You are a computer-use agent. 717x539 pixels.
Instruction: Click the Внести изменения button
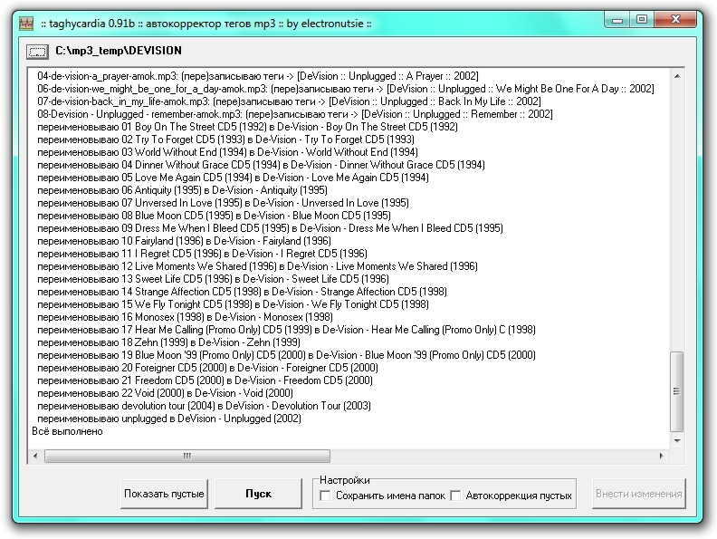pyautogui.click(x=639, y=494)
